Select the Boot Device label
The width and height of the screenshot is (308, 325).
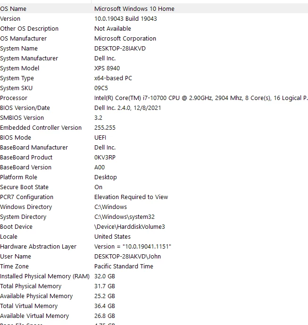[x=16, y=227]
